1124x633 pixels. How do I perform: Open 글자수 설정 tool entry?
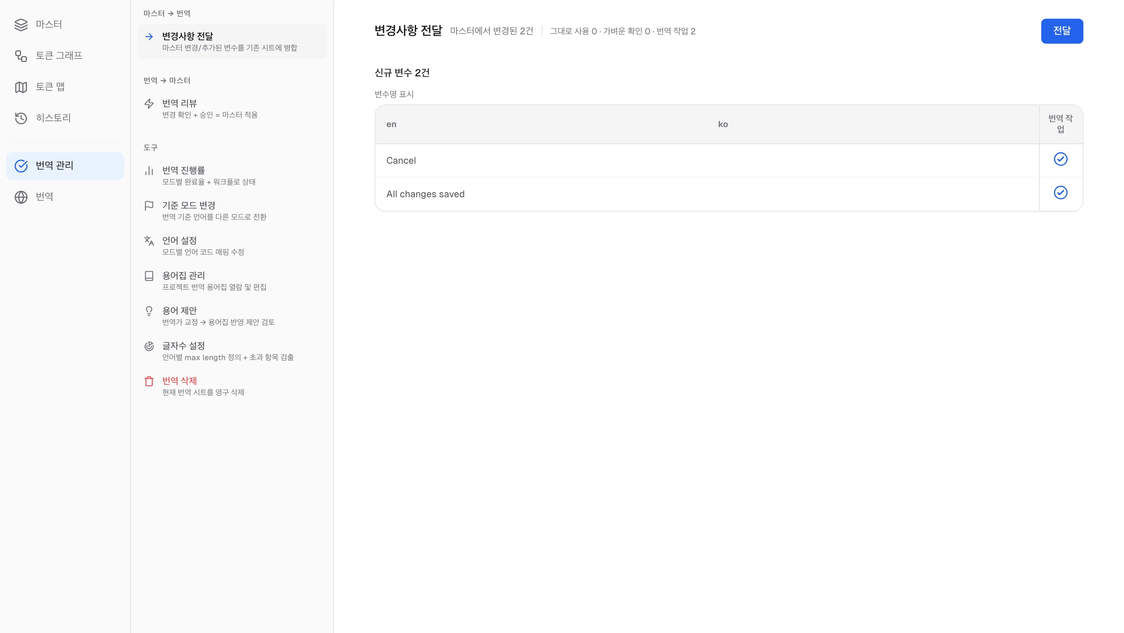[x=232, y=351]
